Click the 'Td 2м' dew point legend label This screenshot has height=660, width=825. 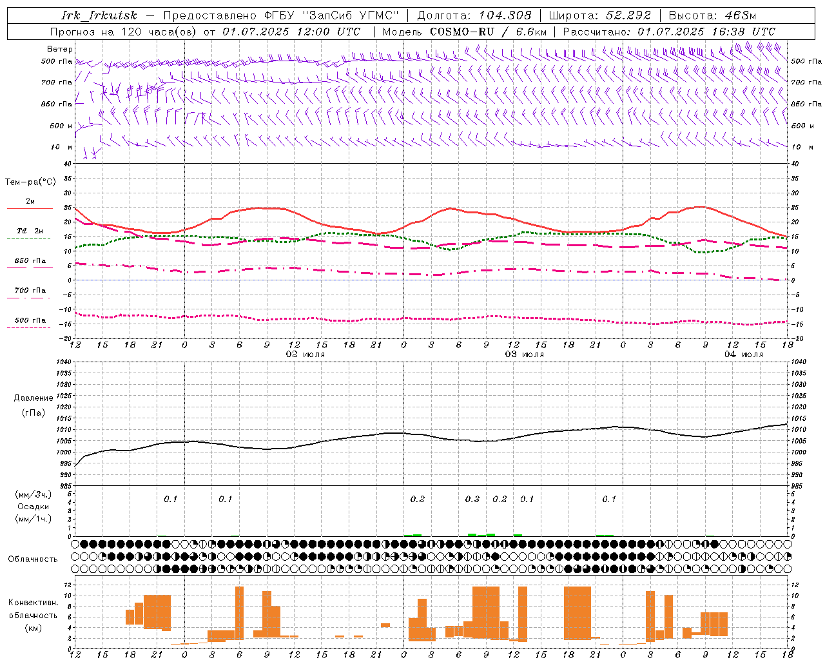tap(30, 231)
